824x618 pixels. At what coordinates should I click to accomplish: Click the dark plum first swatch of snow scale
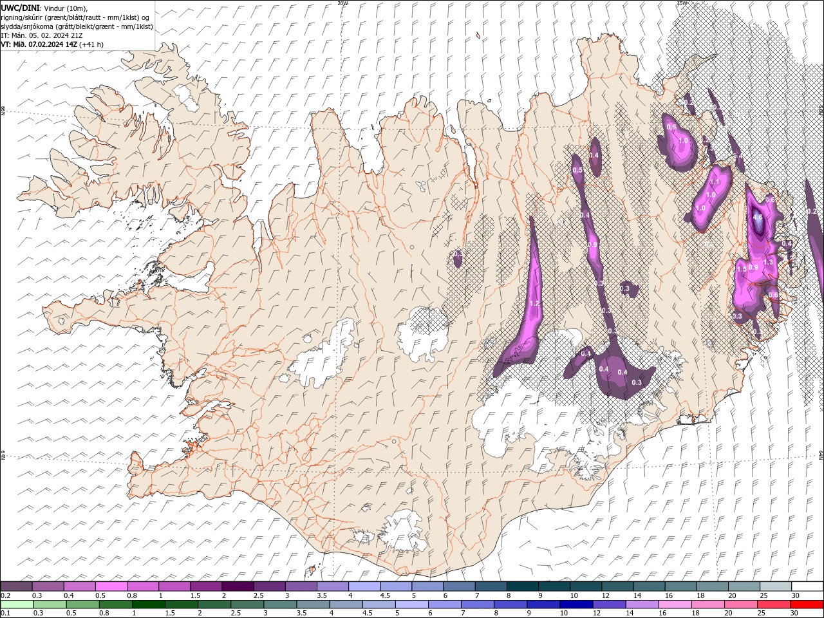tap(17, 586)
